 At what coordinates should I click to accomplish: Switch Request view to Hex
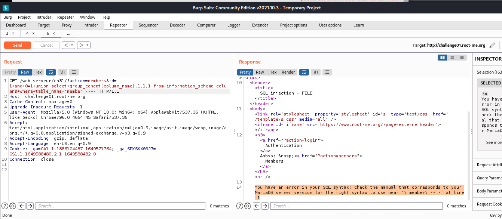coord(38,72)
